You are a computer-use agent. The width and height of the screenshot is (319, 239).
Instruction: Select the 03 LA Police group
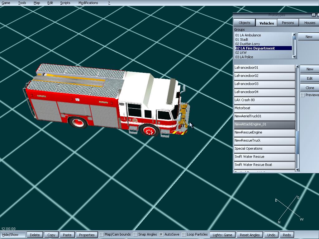(263, 57)
